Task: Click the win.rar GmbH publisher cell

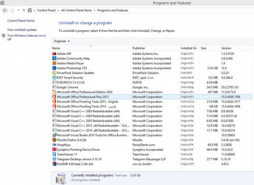Action: (142, 164)
